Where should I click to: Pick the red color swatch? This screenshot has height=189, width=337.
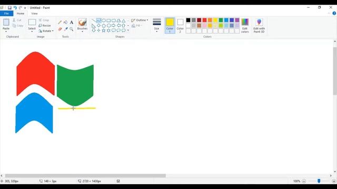tap(205, 20)
